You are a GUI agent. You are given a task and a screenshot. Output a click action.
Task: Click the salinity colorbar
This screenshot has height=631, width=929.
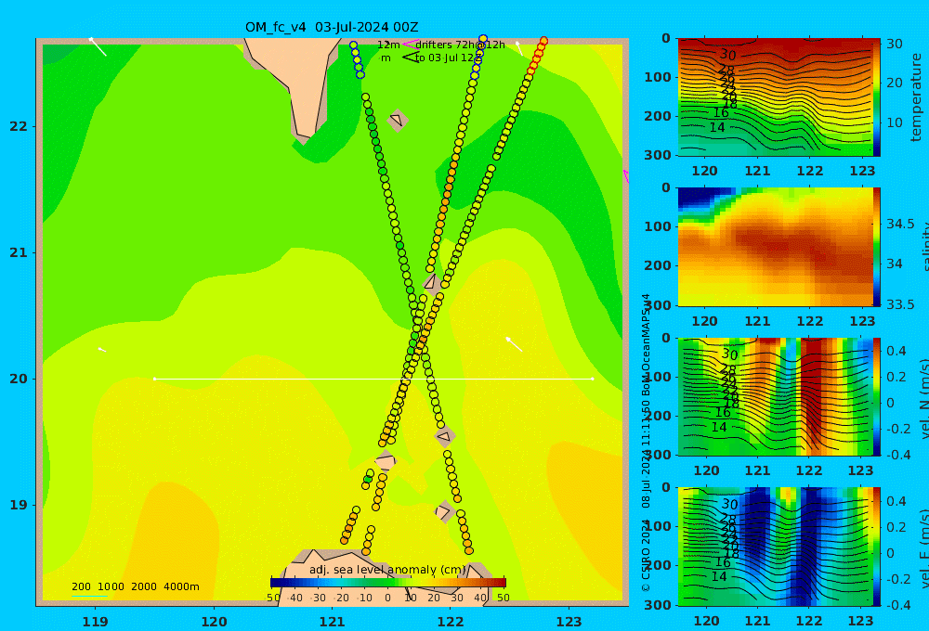pyautogui.click(x=876, y=247)
